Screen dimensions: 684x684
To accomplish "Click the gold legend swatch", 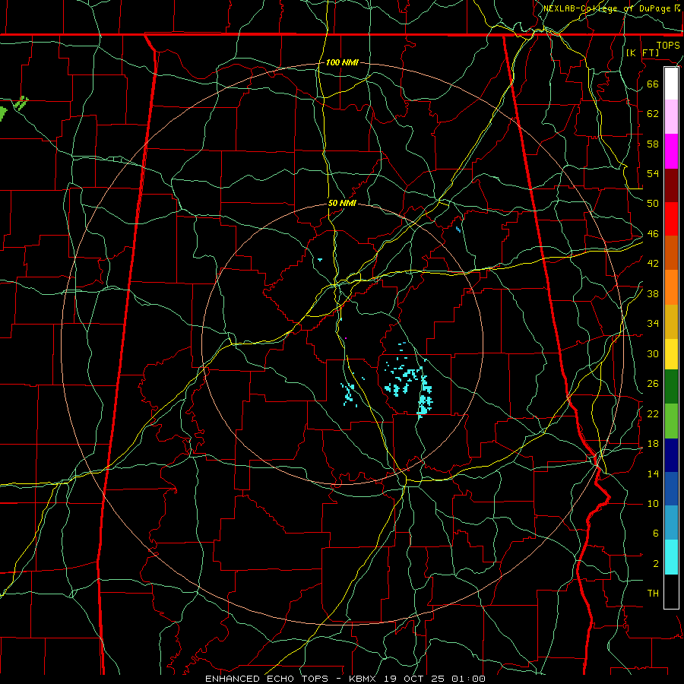I will [671, 321].
